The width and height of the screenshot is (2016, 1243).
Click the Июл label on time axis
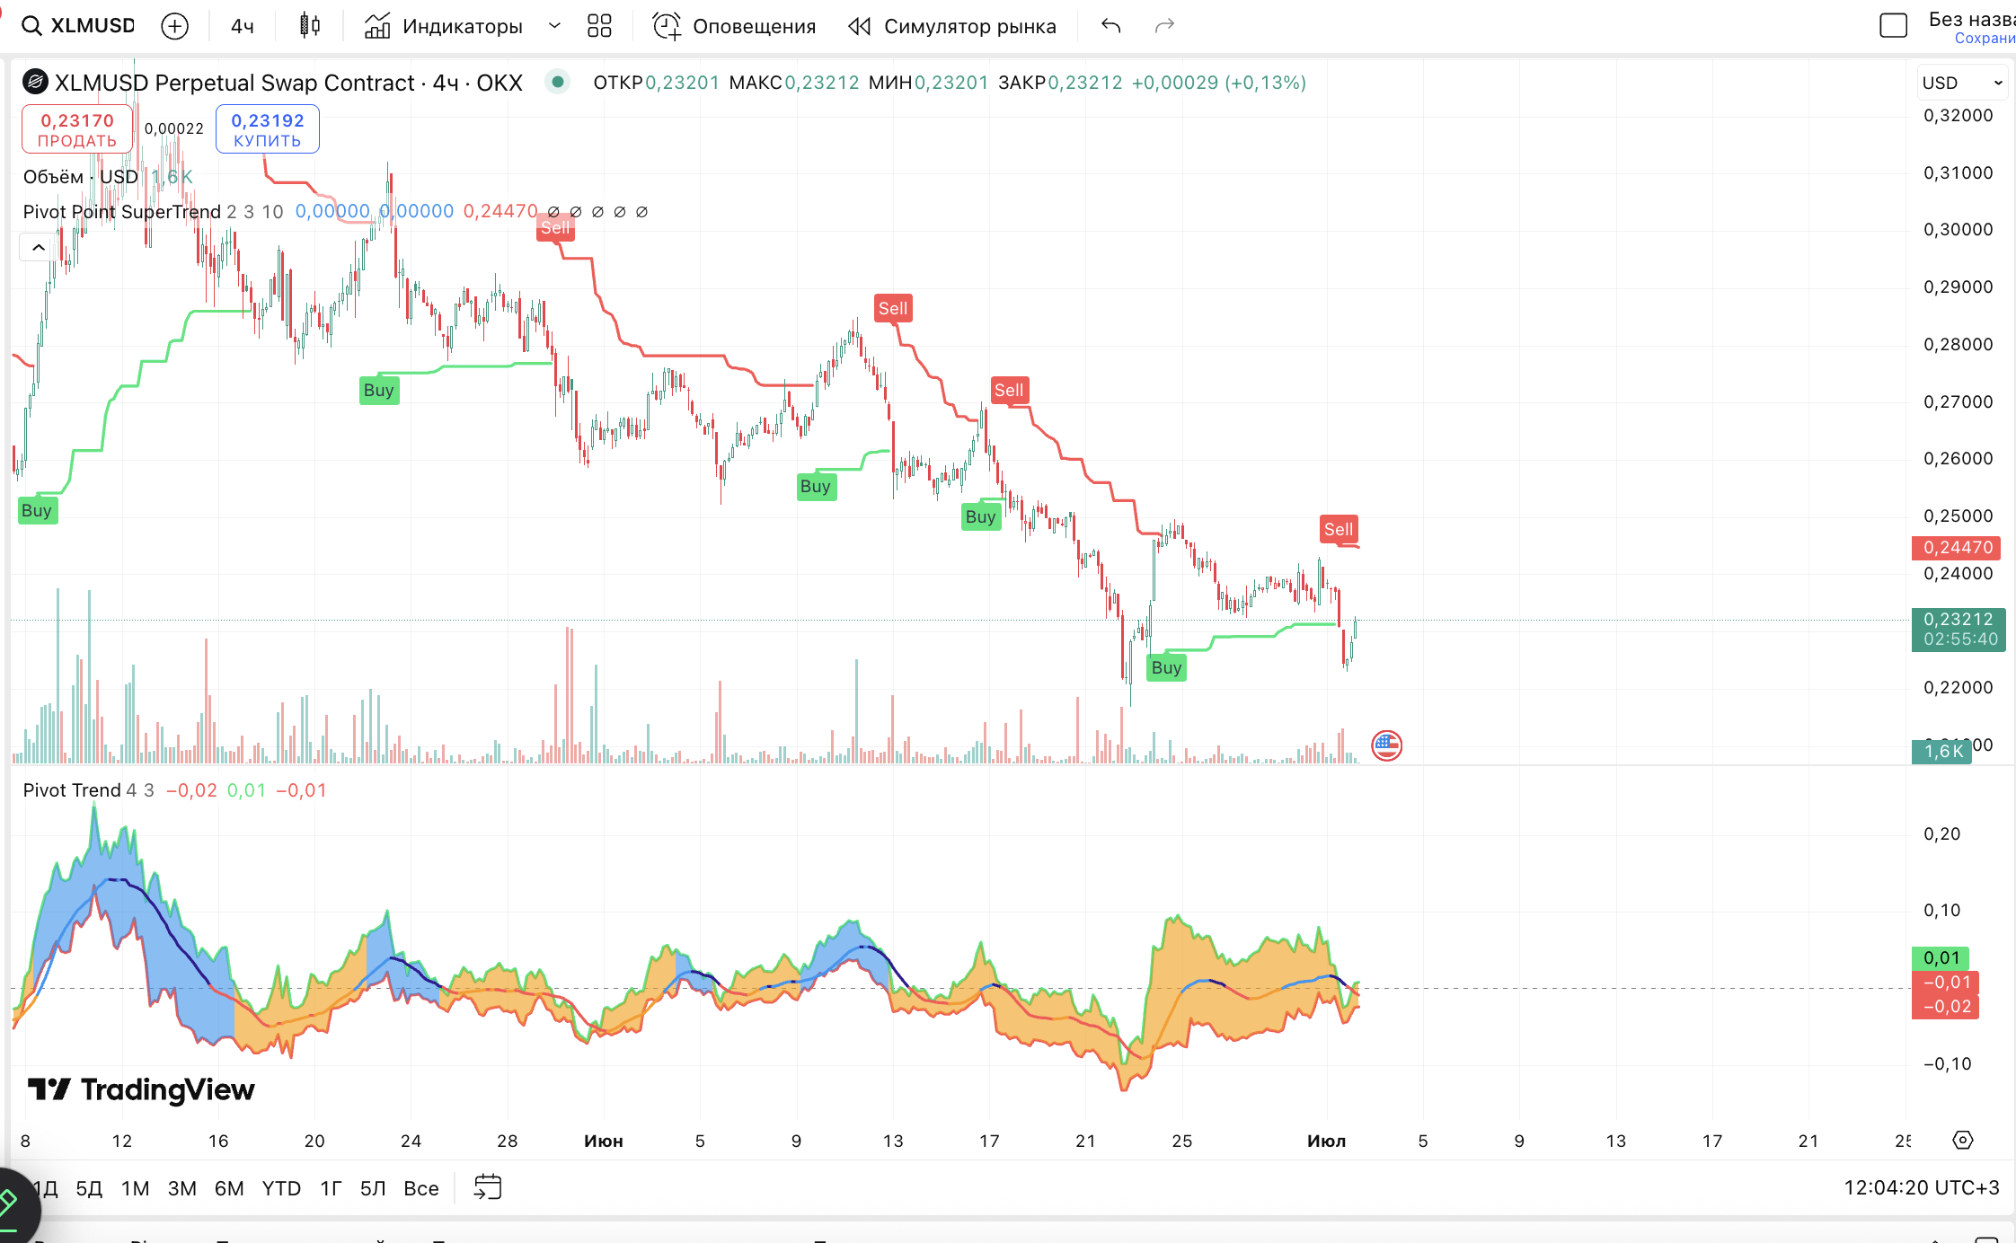point(1326,1141)
